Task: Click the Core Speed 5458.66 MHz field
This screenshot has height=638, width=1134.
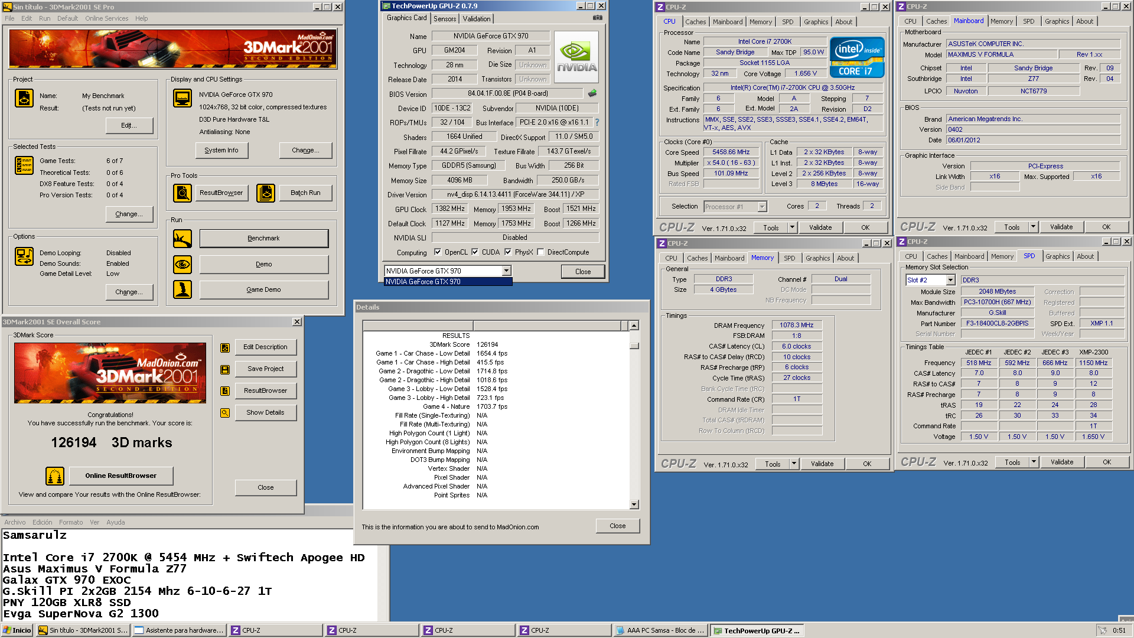Action: click(x=731, y=152)
